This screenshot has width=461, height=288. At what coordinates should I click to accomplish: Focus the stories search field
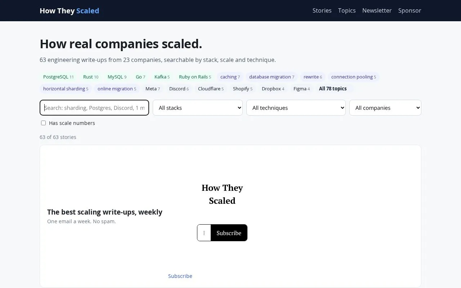pos(94,108)
